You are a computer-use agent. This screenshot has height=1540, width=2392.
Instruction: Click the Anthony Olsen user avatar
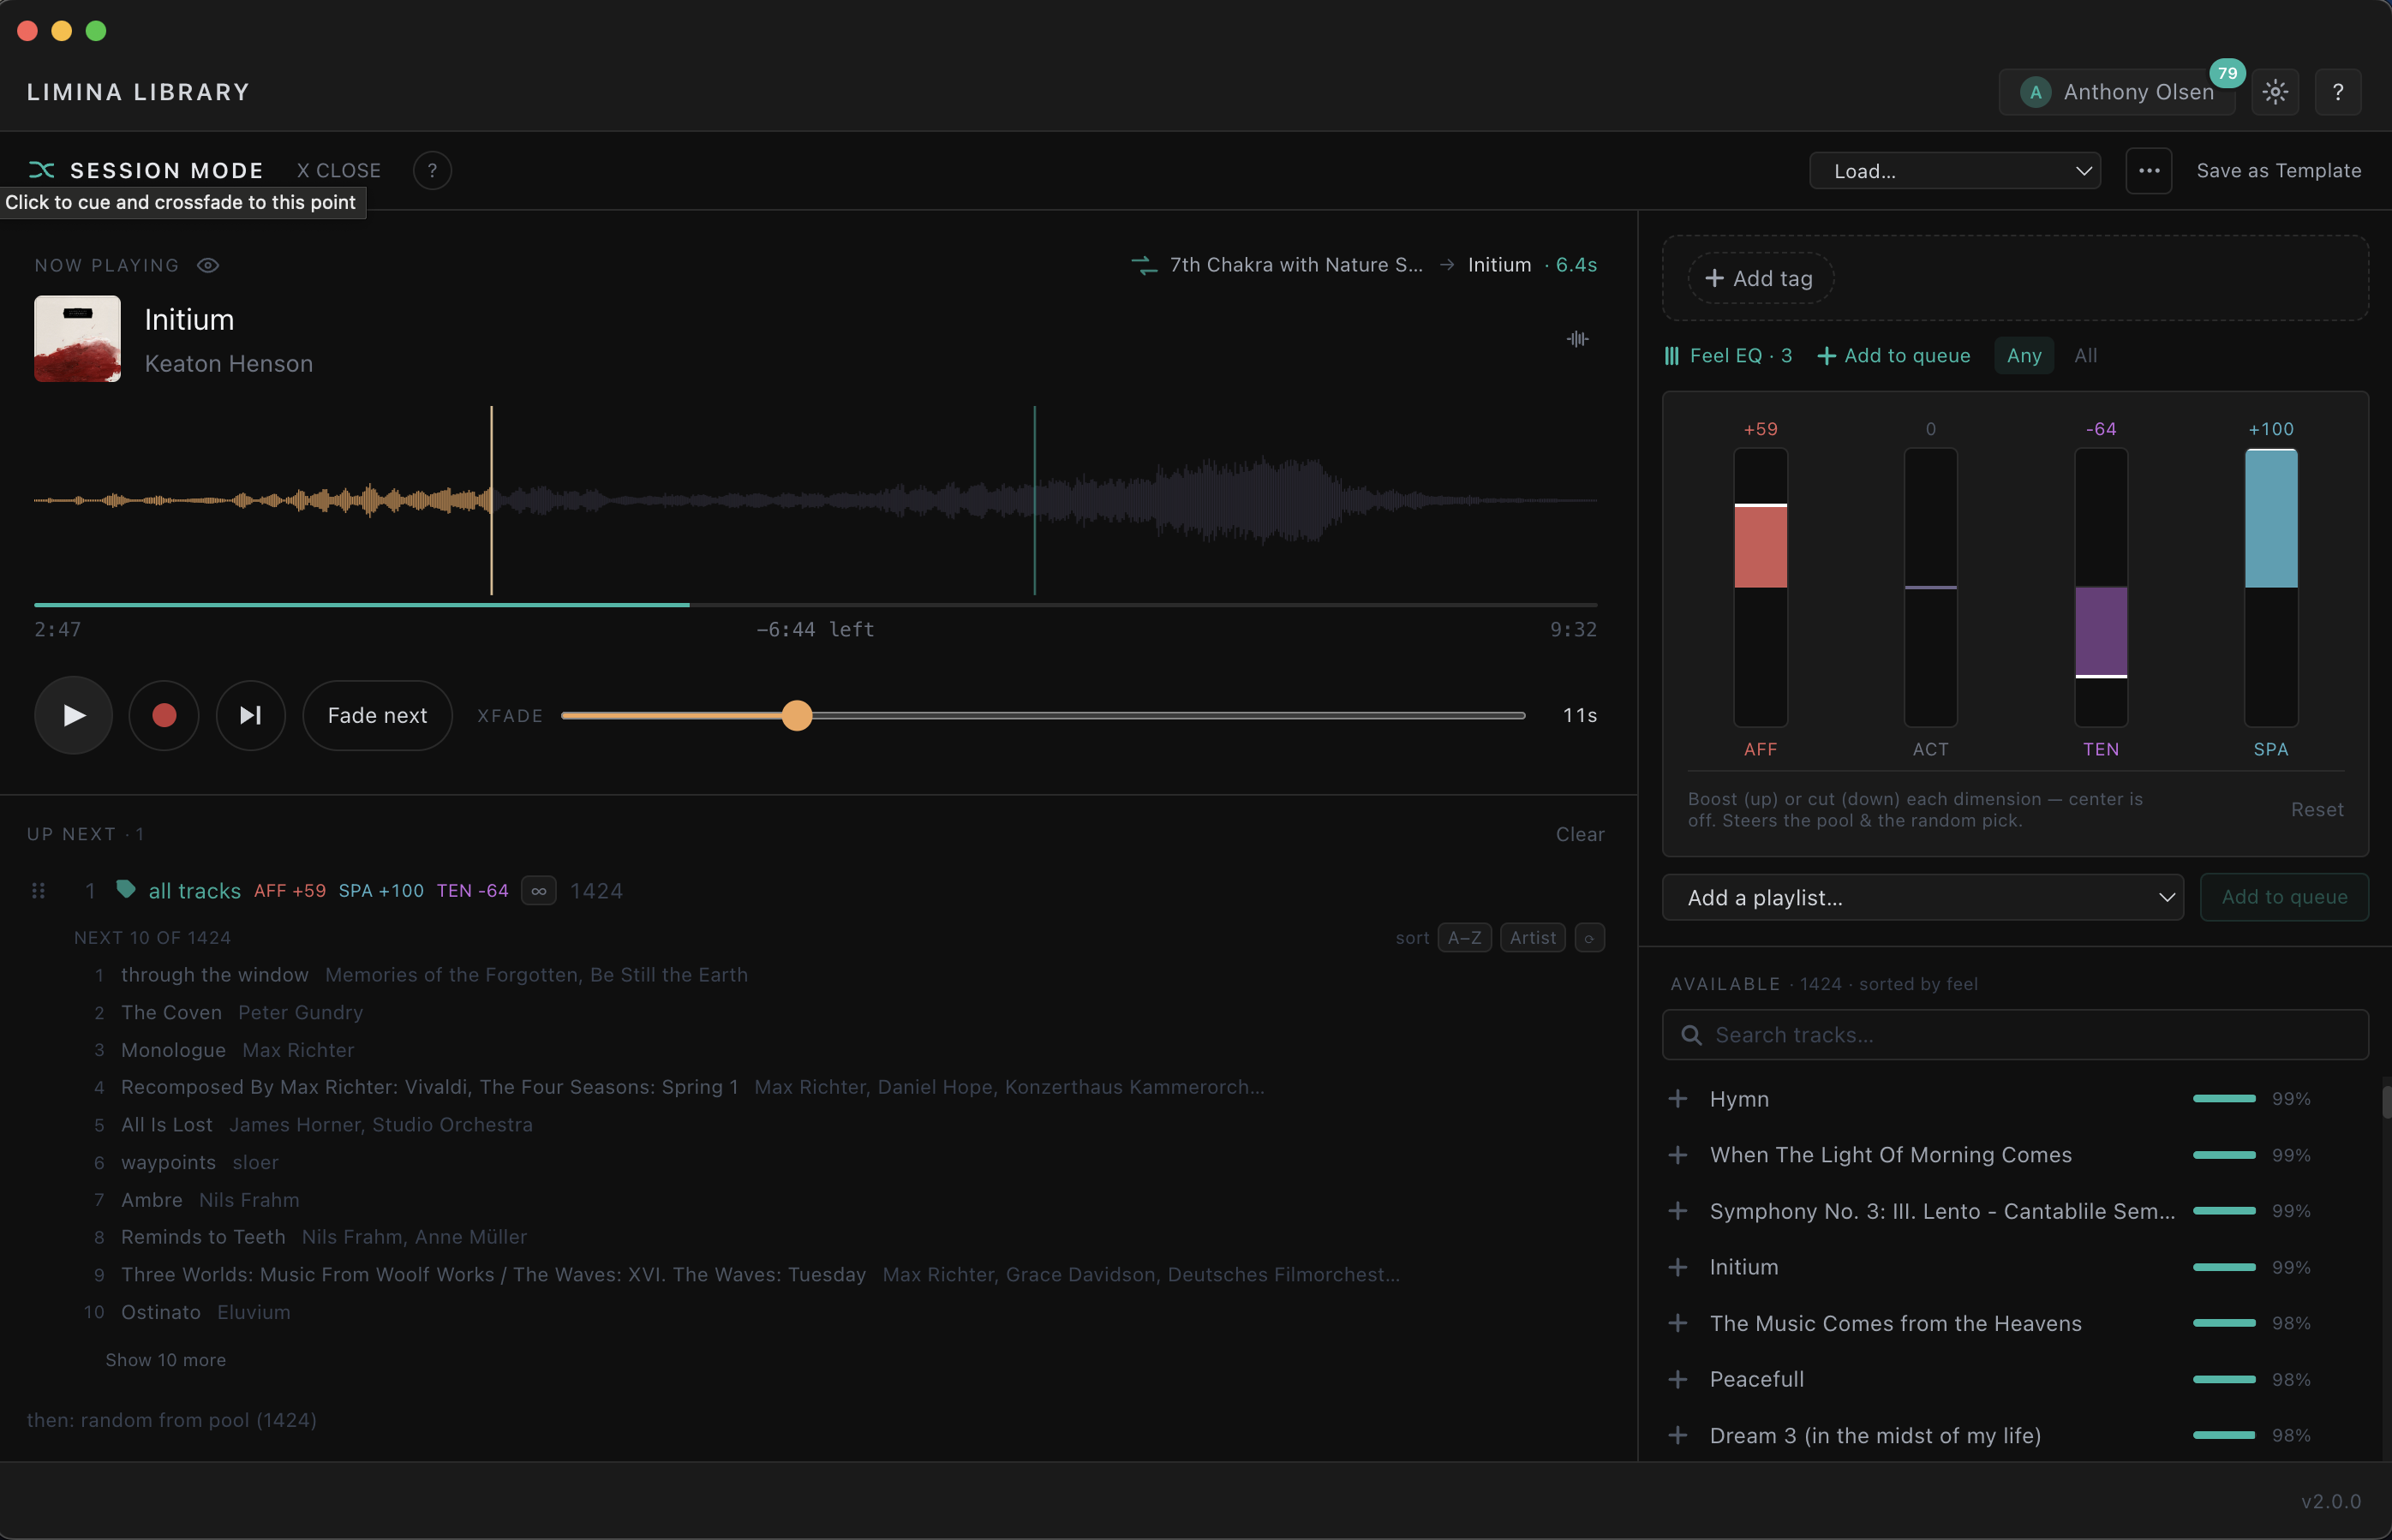pos(2035,92)
